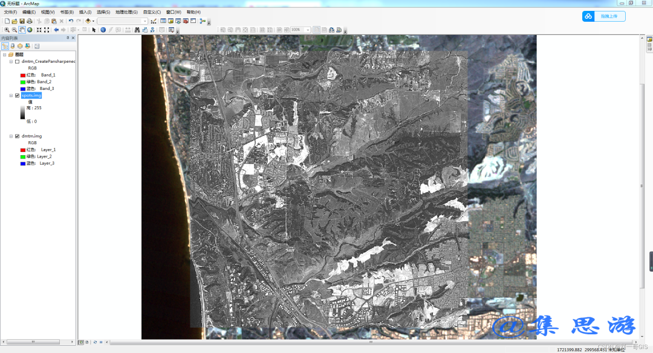Undo the last action
The height and width of the screenshot is (353, 653).
pyautogui.click(x=71, y=21)
